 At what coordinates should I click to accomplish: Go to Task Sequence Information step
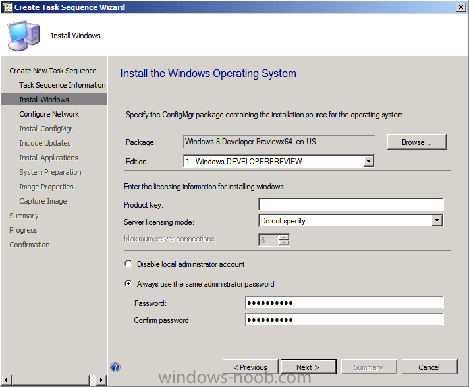click(63, 85)
